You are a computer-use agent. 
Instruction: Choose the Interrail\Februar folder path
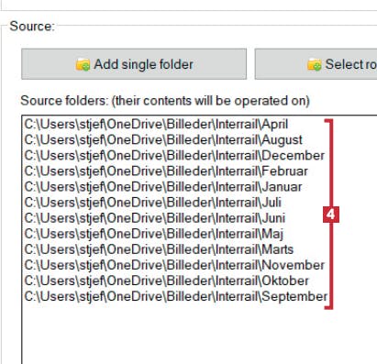166,171
